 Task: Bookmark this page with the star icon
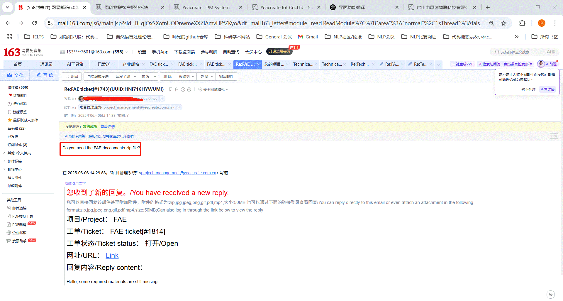point(503,23)
